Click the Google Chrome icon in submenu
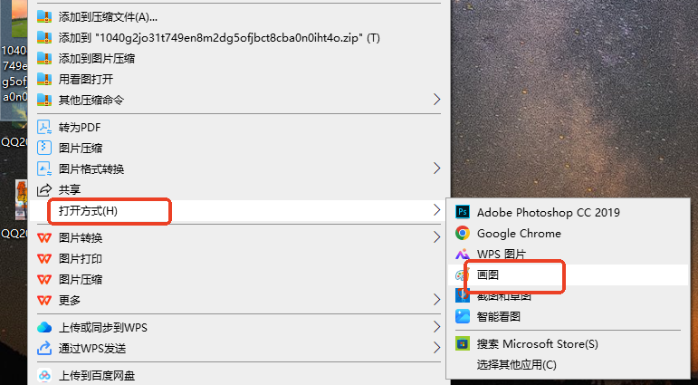698x385 pixels. tap(463, 233)
